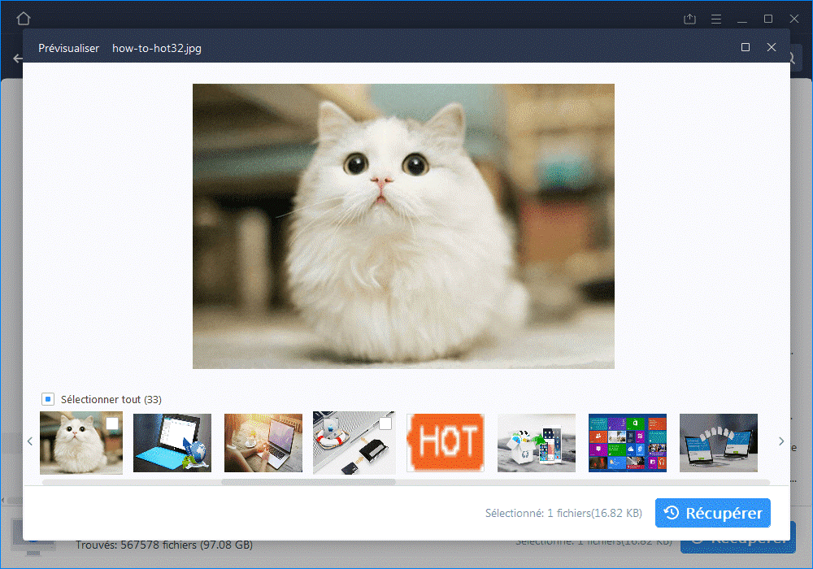Select the orange HOT thumbnail

(446, 443)
